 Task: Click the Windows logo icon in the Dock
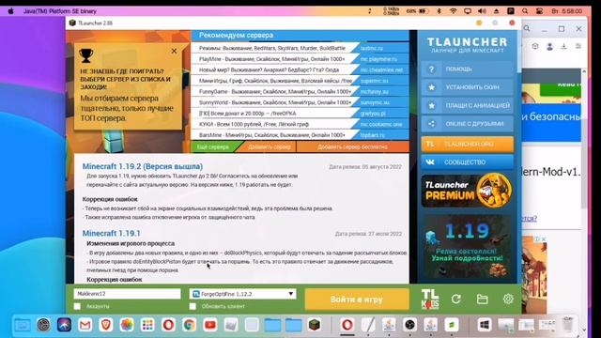pos(485,325)
